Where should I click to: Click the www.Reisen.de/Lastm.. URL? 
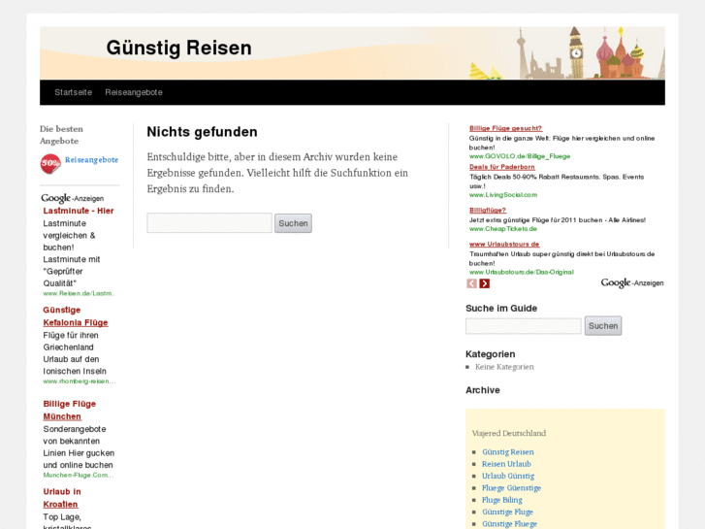(x=79, y=293)
